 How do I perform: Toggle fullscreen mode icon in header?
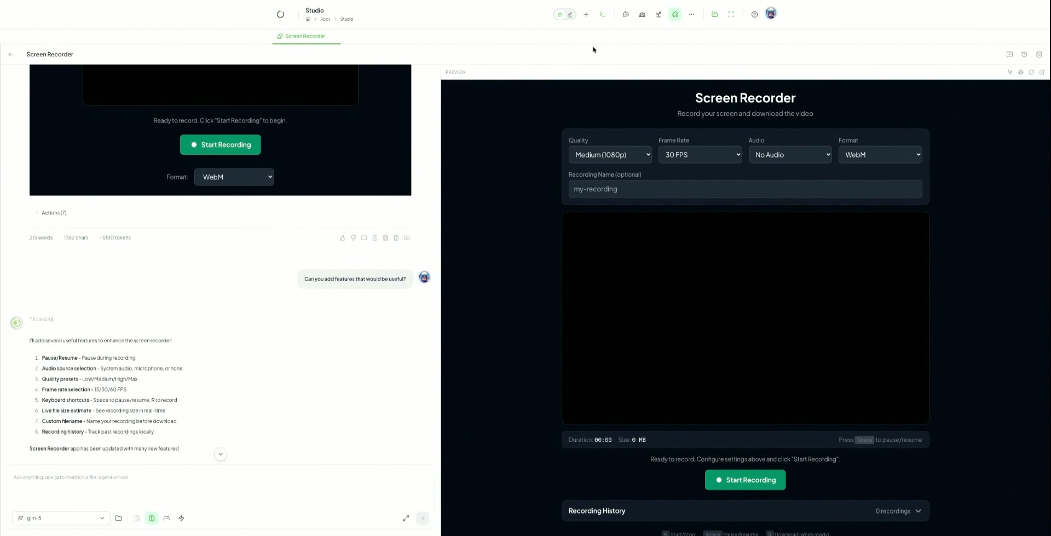coord(731,15)
